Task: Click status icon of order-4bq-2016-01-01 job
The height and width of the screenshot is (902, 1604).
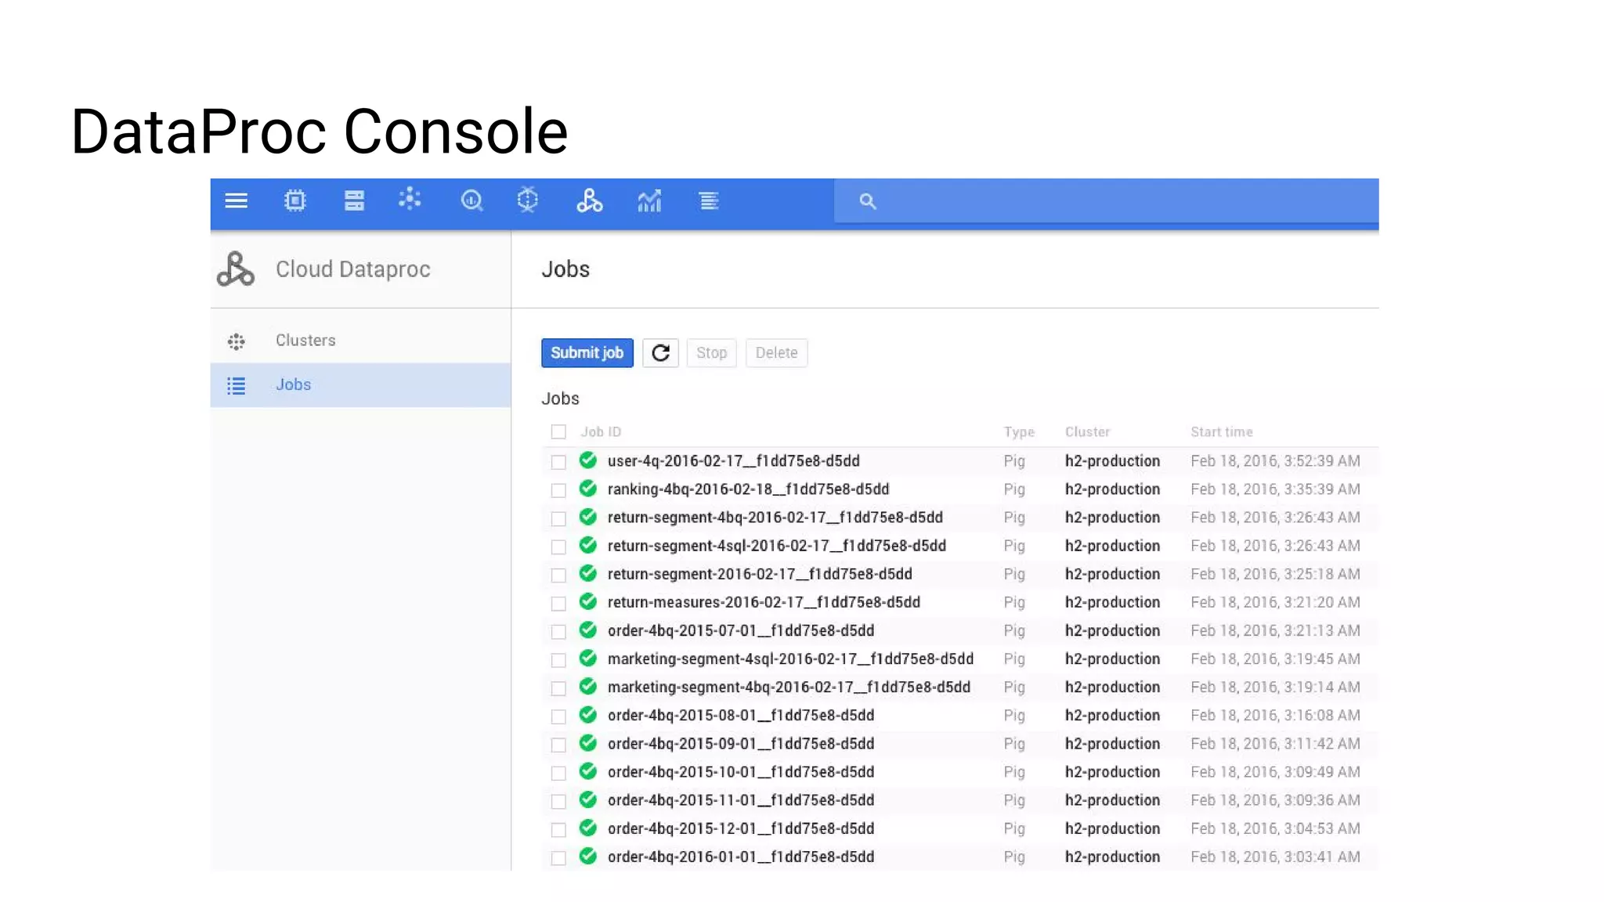Action: point(588,856)
